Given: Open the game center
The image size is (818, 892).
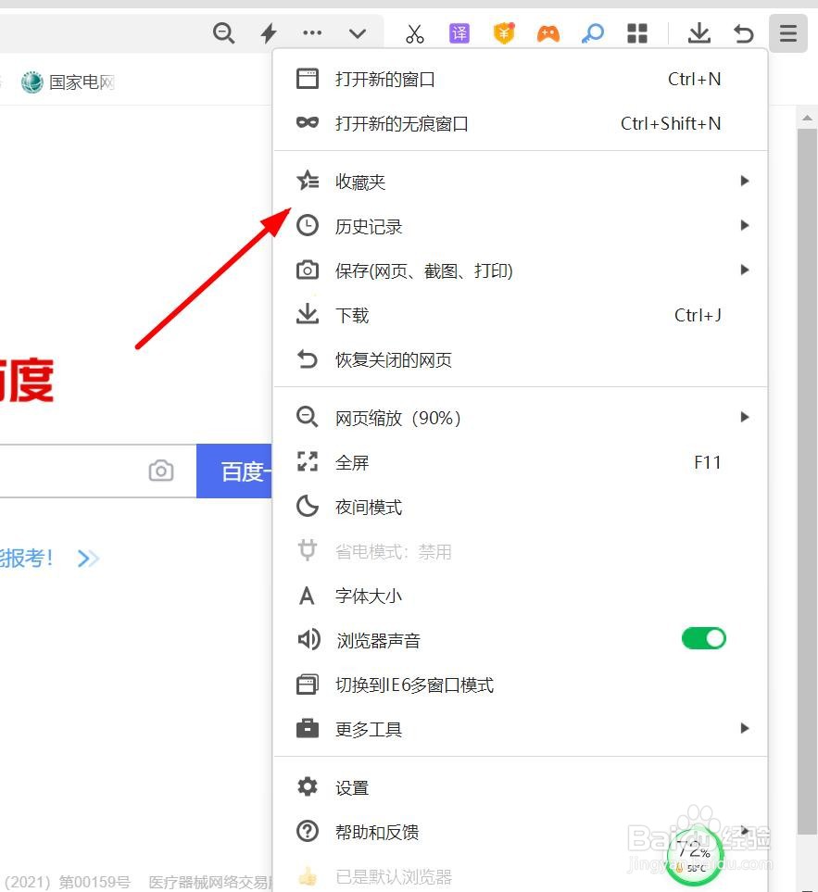Looking at the screenshot, I should click(547, 32).
